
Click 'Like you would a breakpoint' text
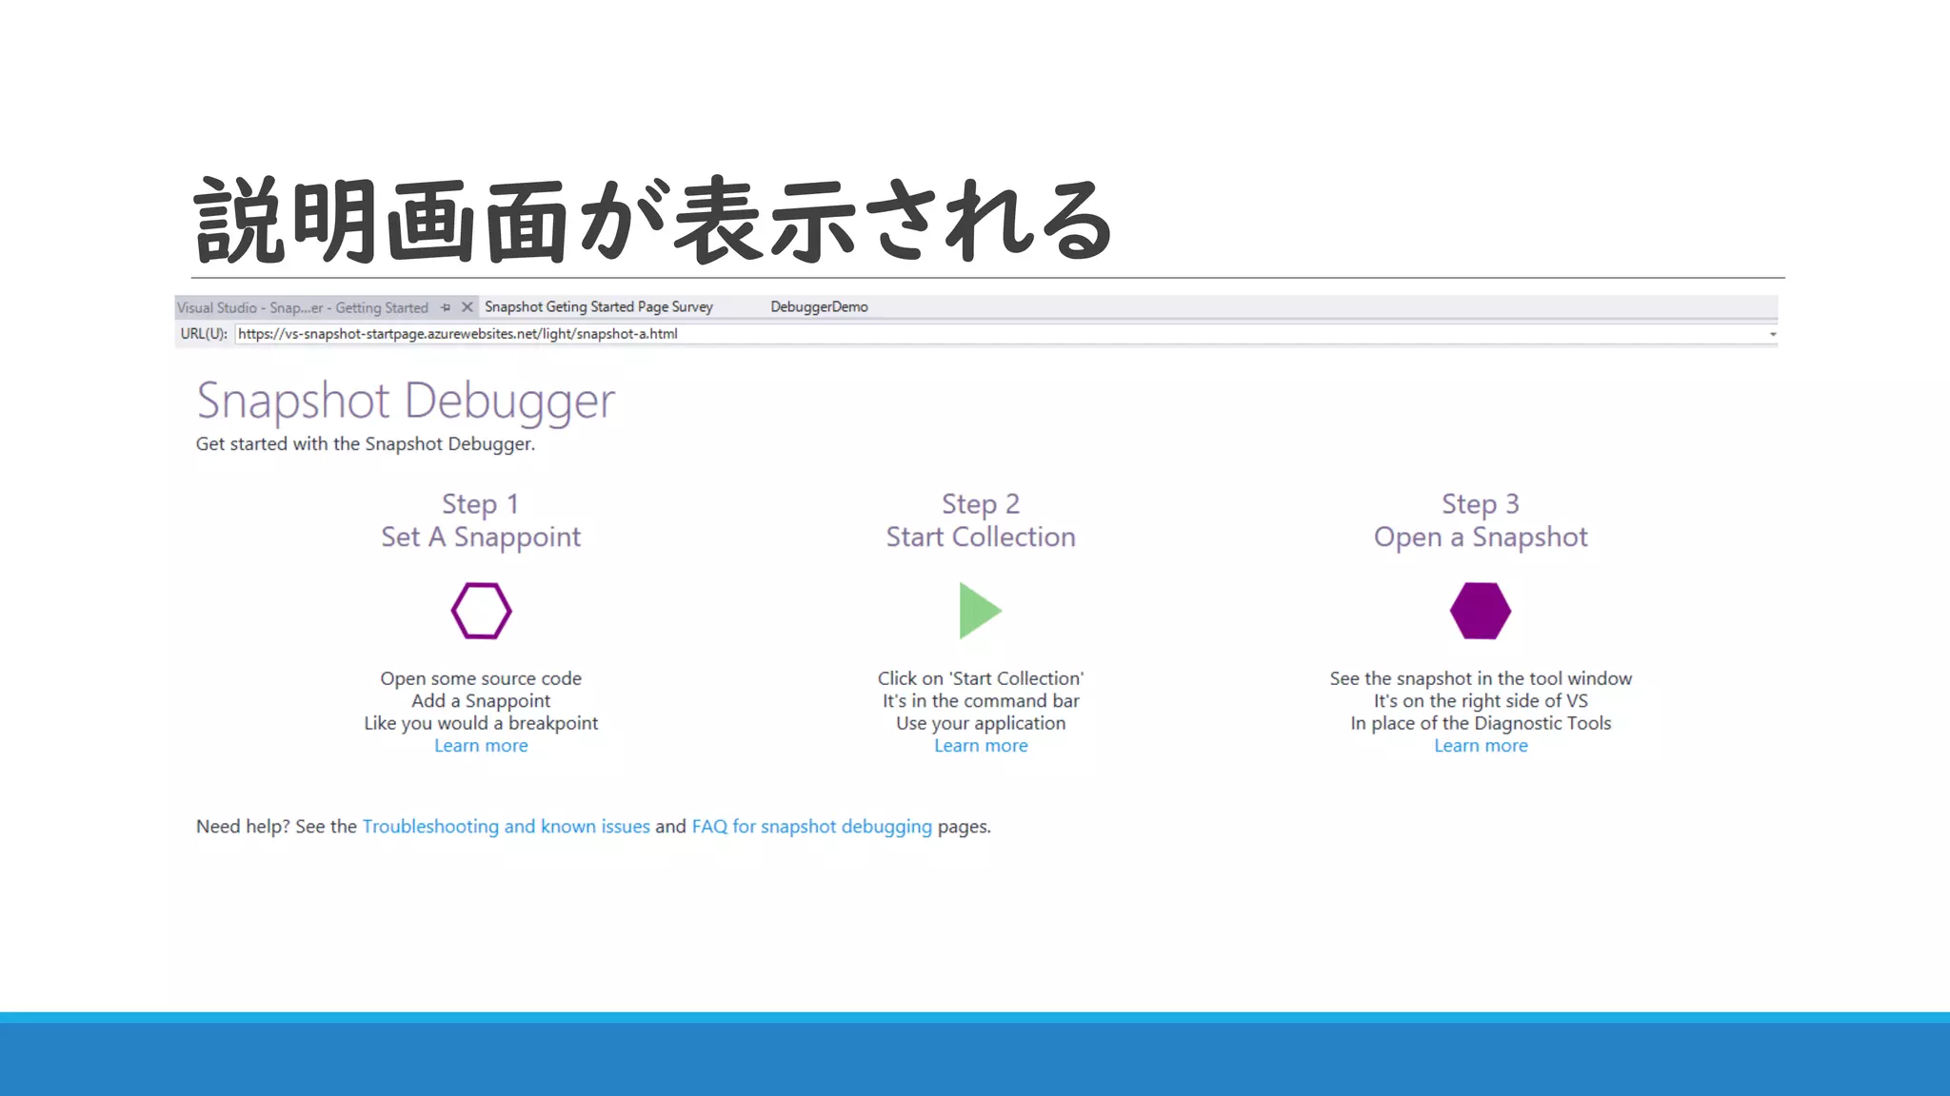(481, 724)
